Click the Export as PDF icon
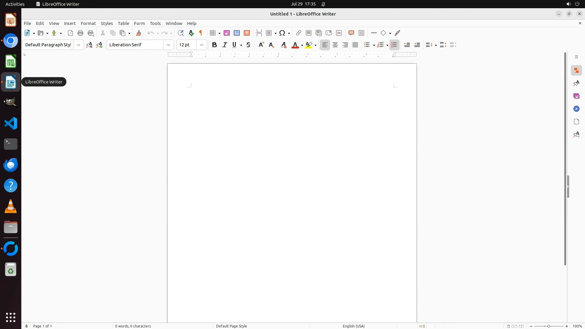This screenshot has height=329, width=585. [x=70, y=33]
